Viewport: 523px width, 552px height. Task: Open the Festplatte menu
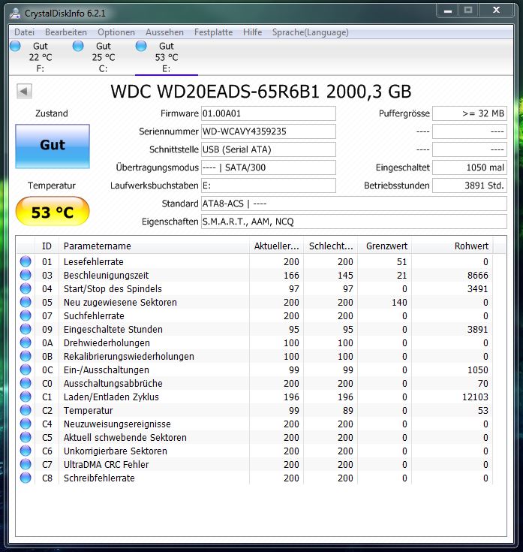click(214, 32)
